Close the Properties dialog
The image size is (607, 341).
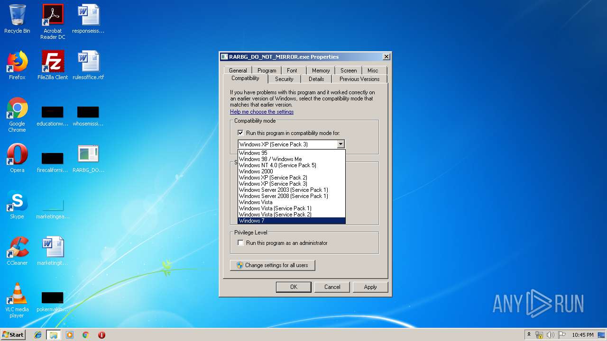[386, 57]
